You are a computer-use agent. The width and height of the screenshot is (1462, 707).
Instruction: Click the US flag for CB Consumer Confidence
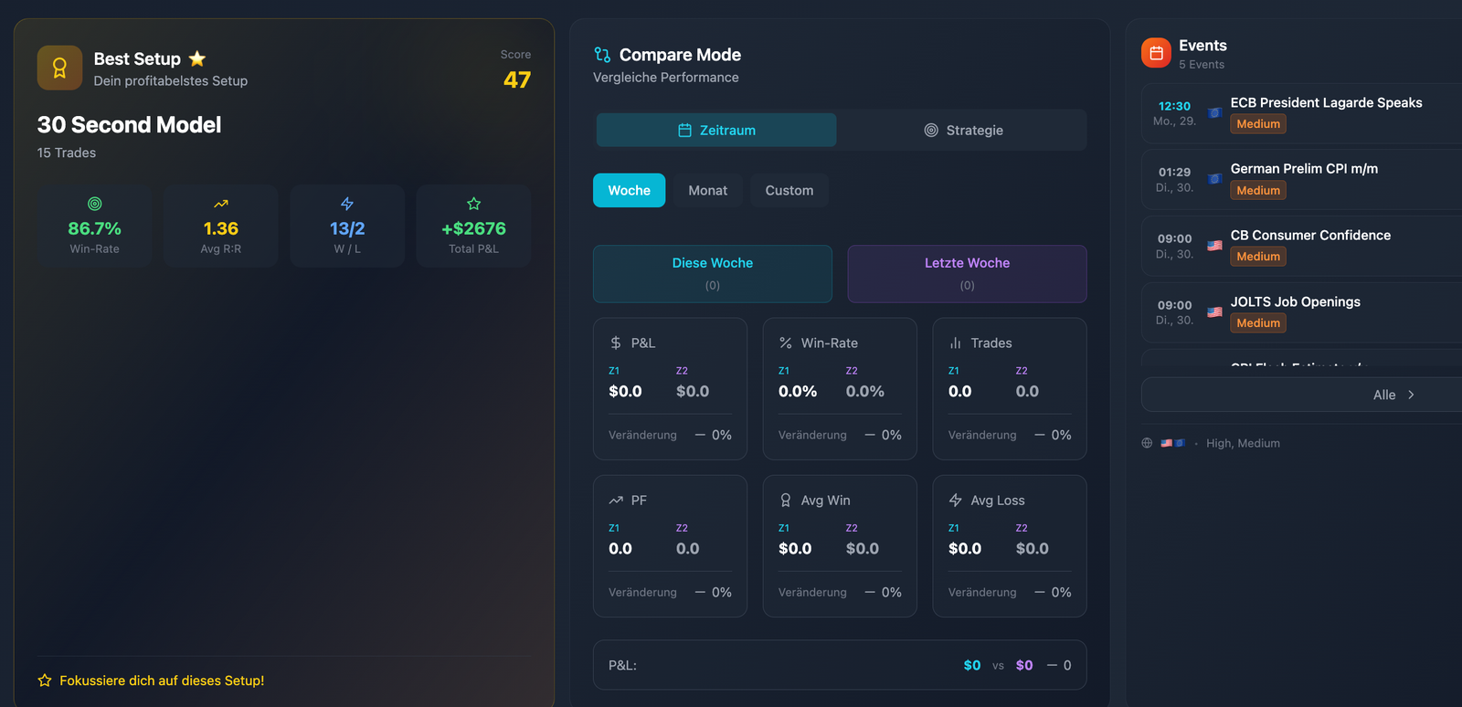[x=1214, y=246]
